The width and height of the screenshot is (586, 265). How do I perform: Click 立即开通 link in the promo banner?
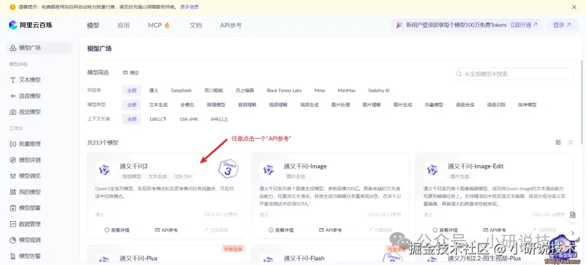click(524, 25)
